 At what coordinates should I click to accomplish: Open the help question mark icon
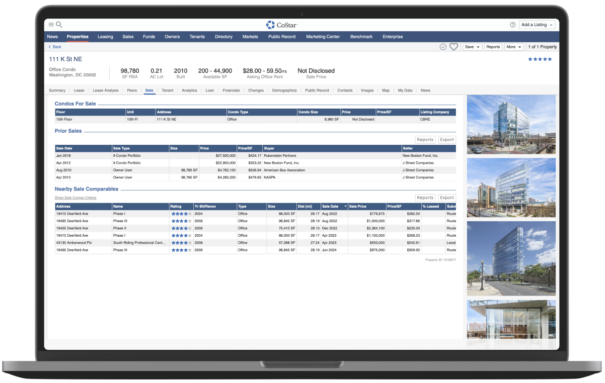[x=512, y=25]
